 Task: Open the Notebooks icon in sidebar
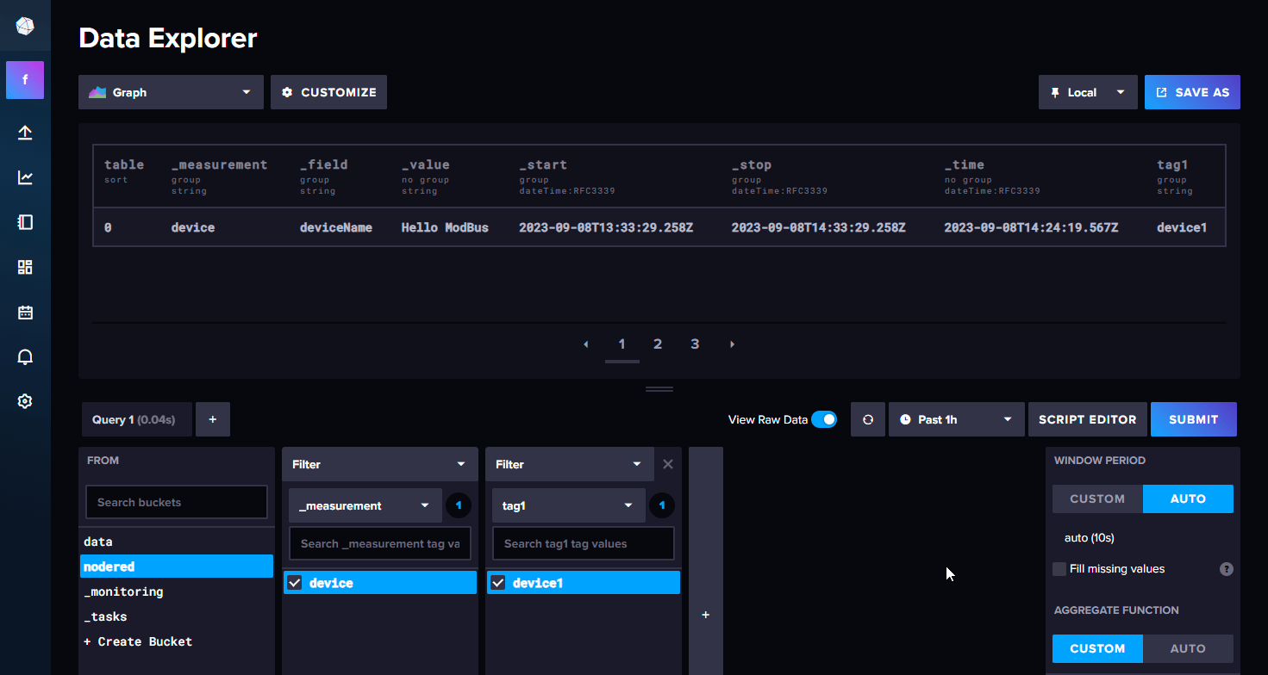click(x=25, y=222)
